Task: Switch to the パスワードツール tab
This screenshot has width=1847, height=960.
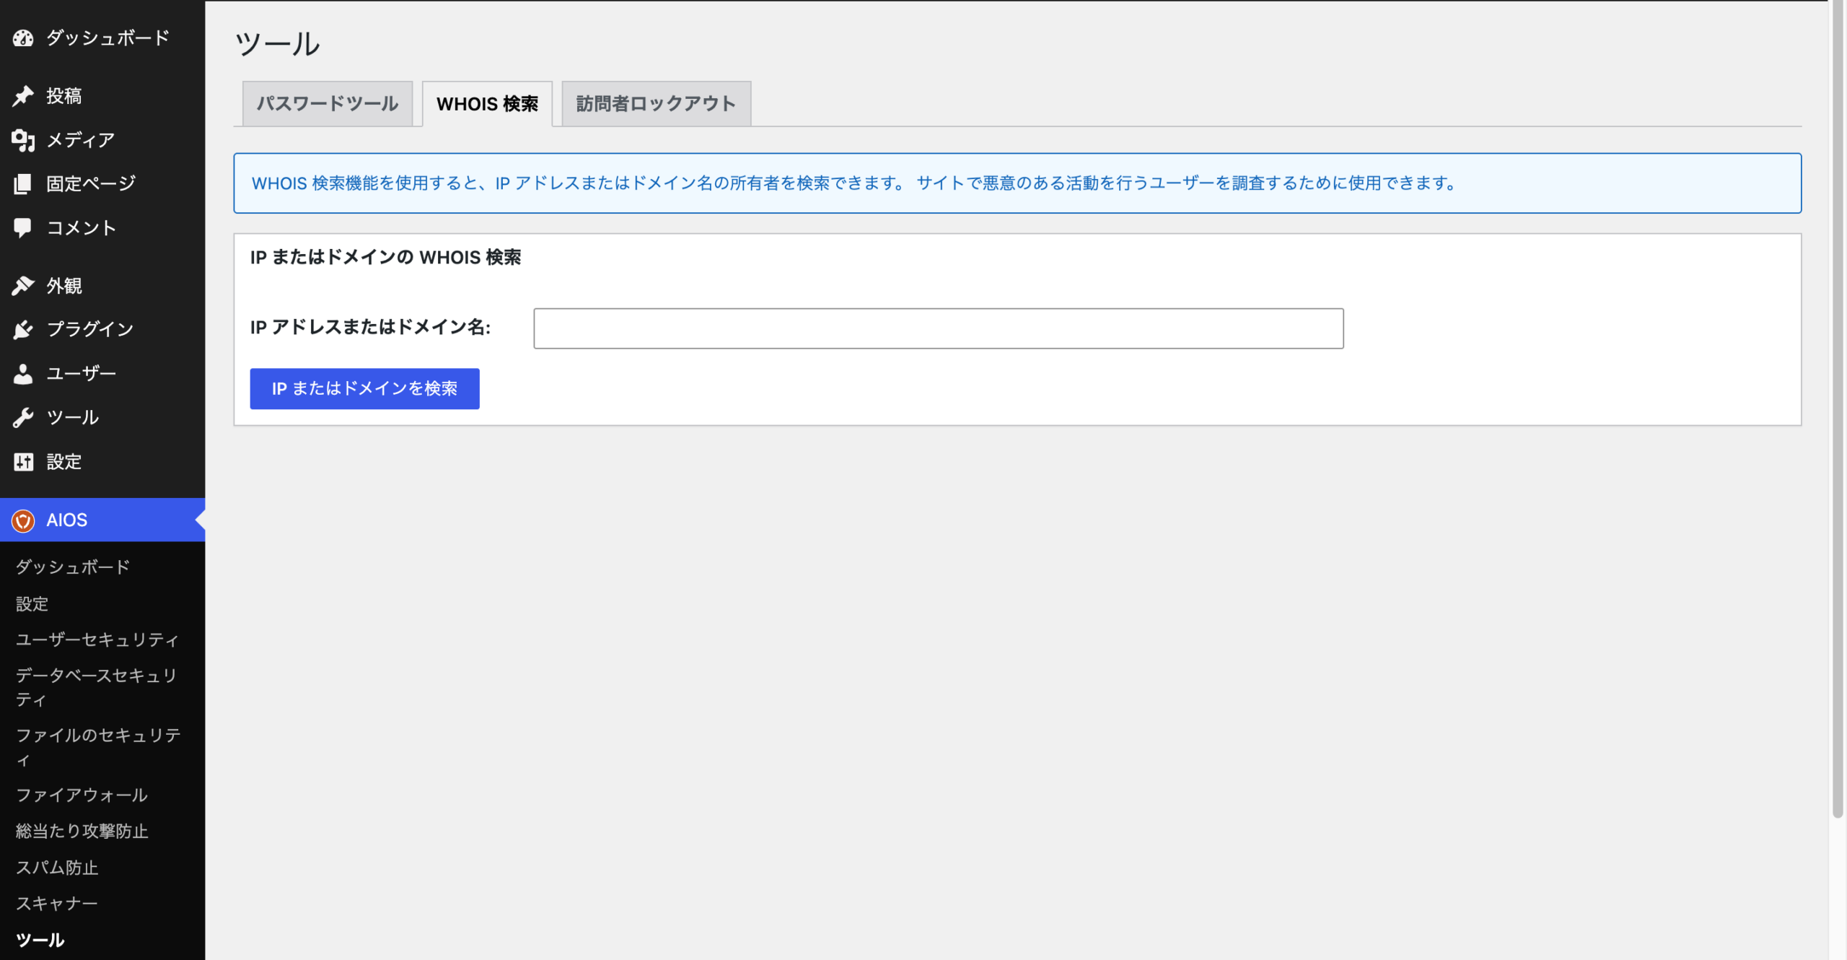Action: tap(328, 104)
